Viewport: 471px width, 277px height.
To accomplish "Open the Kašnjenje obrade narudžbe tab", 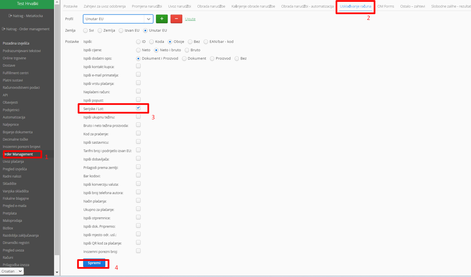I will tap(253, 6).
